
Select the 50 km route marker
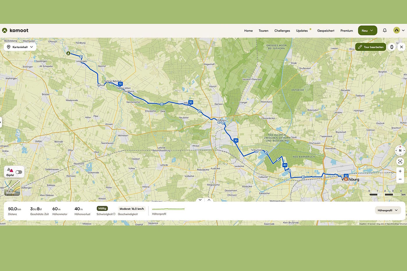(346, 176)
